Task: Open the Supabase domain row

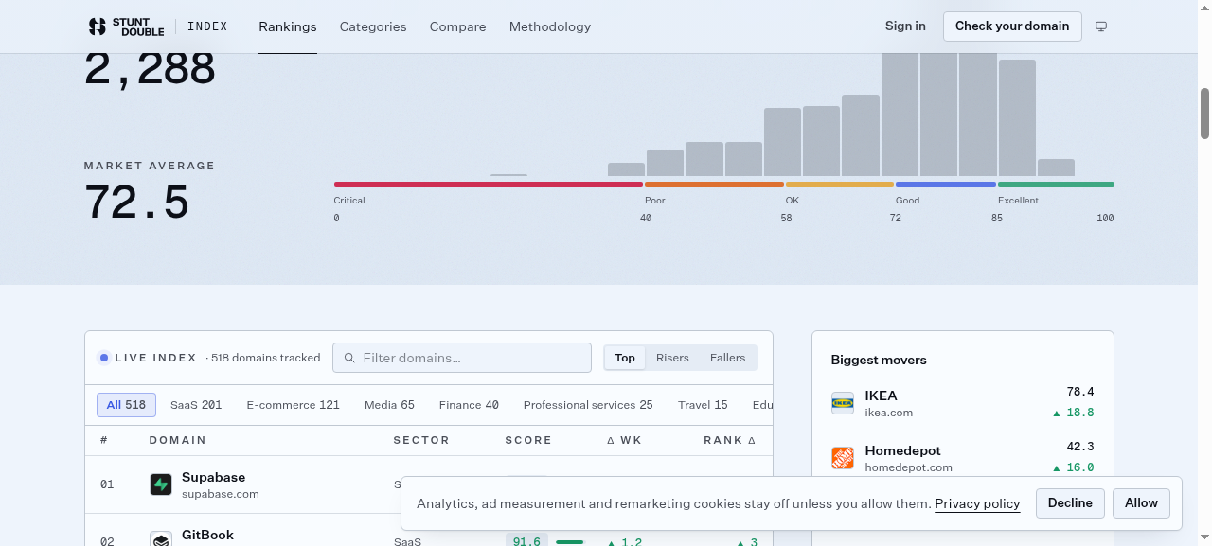Action: tap(429, 484)
